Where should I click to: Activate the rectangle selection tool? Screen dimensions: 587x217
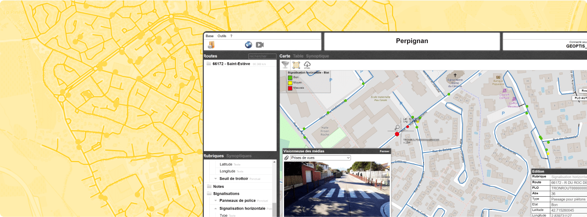[x=296, y=65]
